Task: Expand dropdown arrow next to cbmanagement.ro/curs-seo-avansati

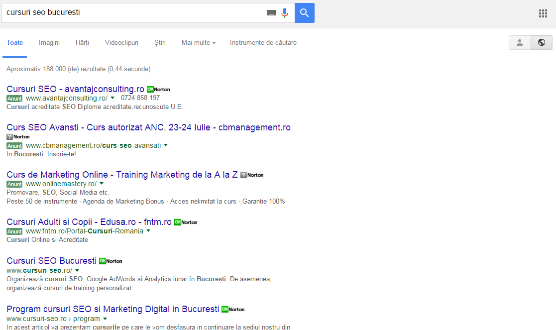Action: coord(166,145)
